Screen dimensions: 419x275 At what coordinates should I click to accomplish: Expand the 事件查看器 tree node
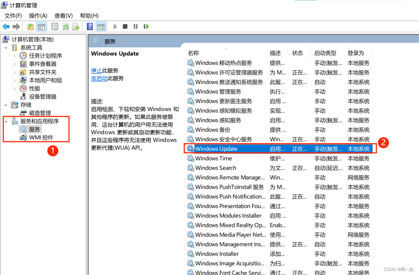15,64
